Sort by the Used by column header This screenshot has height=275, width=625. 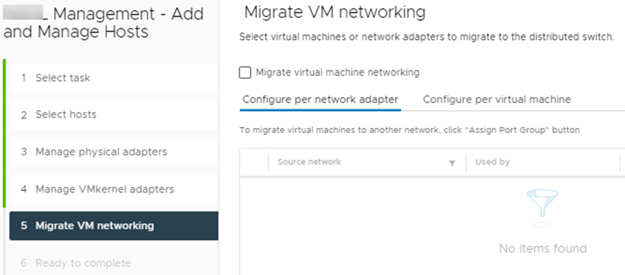(492, 162)
